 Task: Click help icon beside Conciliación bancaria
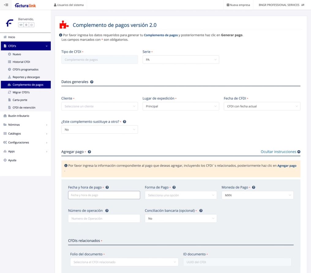tap(201, 211)
